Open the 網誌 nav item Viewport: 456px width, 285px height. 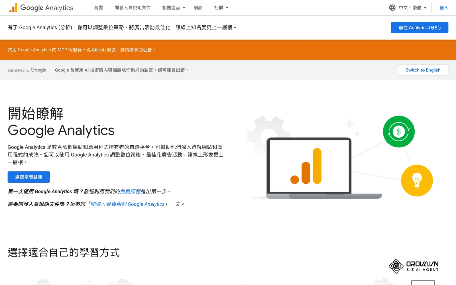tap(198, 8)
